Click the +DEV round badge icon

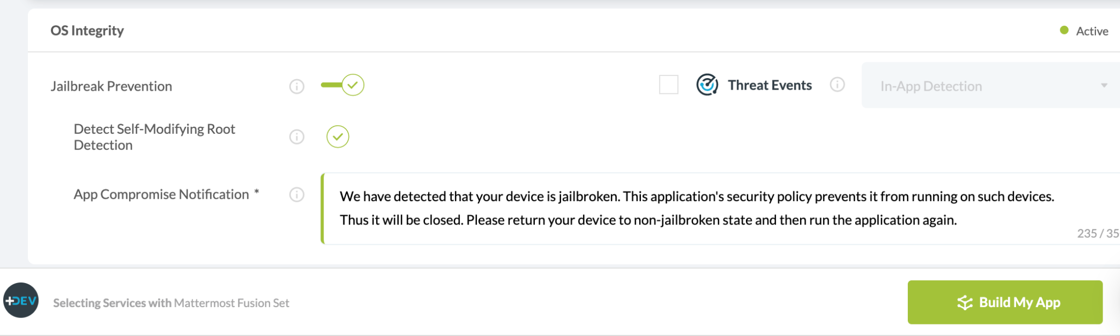tap(21, 300)
